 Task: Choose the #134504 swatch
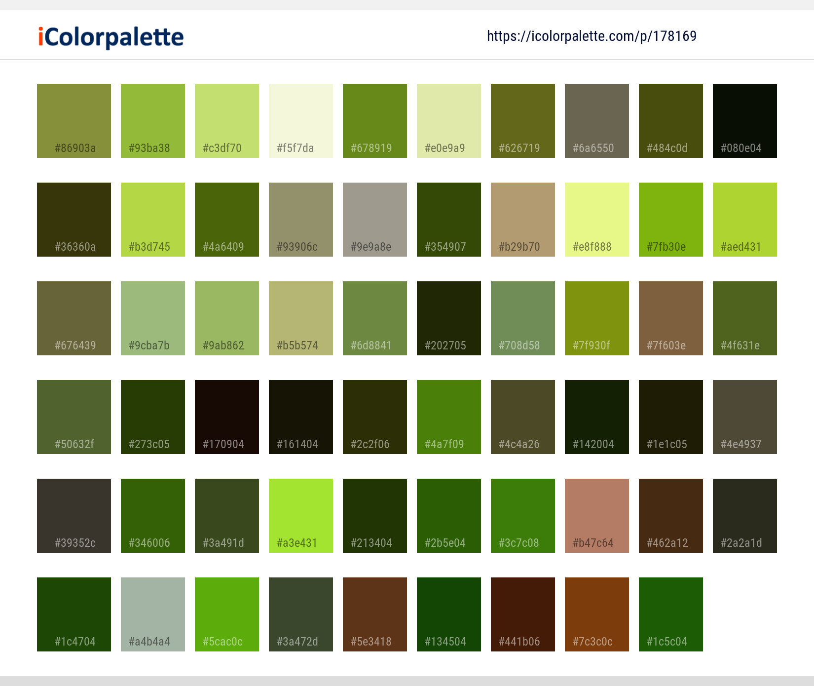click(x=449, y=614)
